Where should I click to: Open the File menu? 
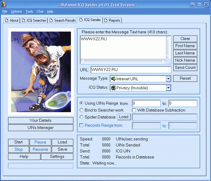click(5, 12)
